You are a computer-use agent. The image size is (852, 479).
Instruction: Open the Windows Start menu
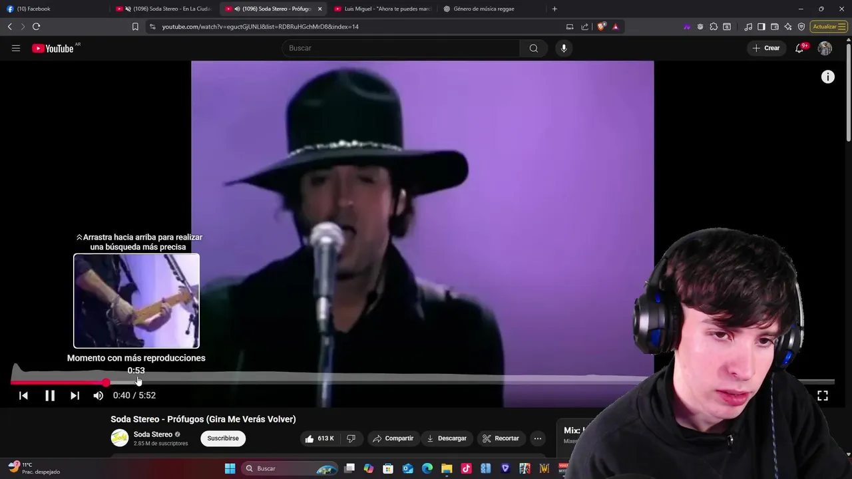pyautogui.click(x=230, y=468)
